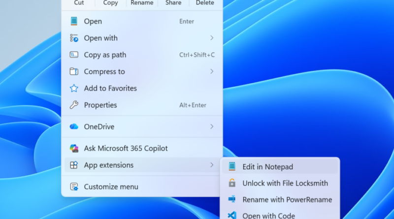Choose Edit in Notepad
Viewport: 394px width, 219px height.
point(280,166)
